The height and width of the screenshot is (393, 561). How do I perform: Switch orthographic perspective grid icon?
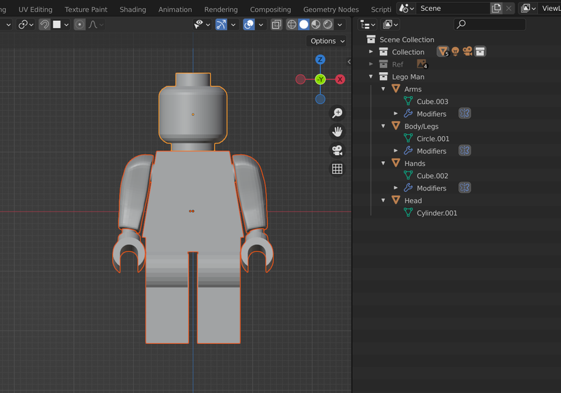[x=337, y=169]
